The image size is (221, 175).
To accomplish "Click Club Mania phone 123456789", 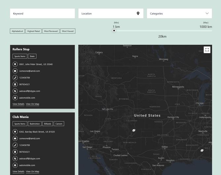I will coord(24,145).
